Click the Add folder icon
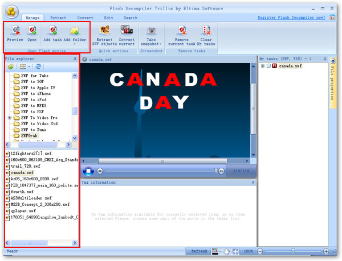The width and height of the screenshot is (342, 261). tap(75, 31)
